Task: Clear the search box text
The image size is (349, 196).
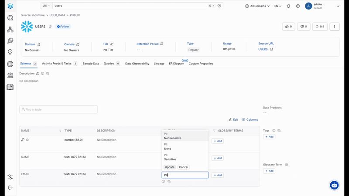Action: point(219,6)
